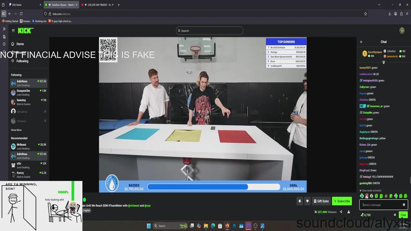411x231 pixels.
Task: Click the robbiecarter username in chat
Action: [x=366, y=74]
